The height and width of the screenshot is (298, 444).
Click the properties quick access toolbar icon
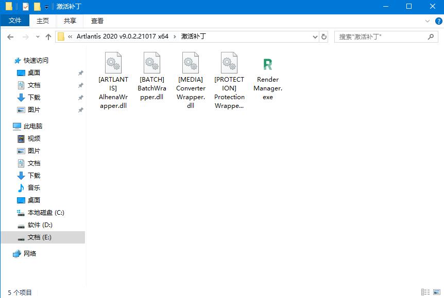tap(25, 6)
